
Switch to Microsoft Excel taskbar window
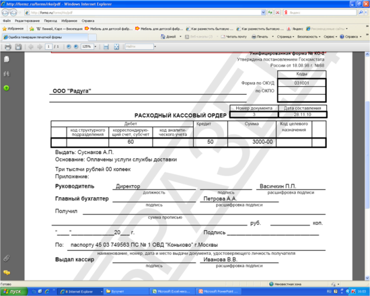[173, 291]
